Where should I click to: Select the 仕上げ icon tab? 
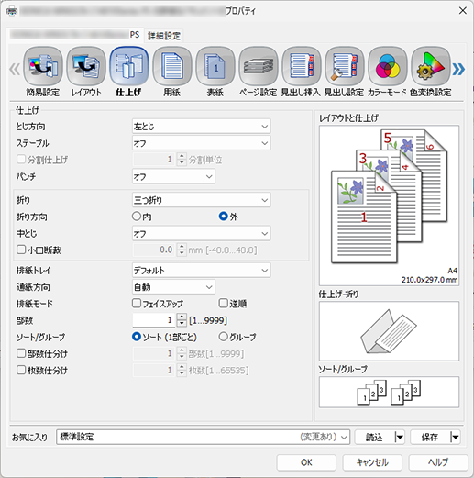tap(129, 72)
